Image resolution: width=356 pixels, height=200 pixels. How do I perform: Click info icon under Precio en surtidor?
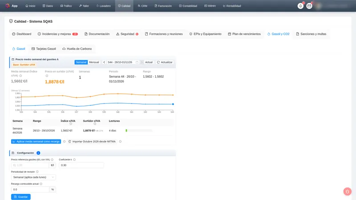(x=47, y=76)
